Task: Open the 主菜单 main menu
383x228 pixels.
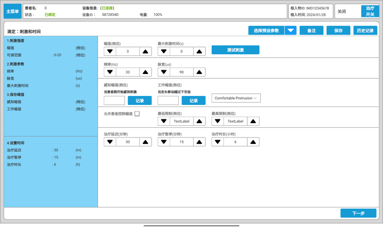Action: (x=12, y=11)
